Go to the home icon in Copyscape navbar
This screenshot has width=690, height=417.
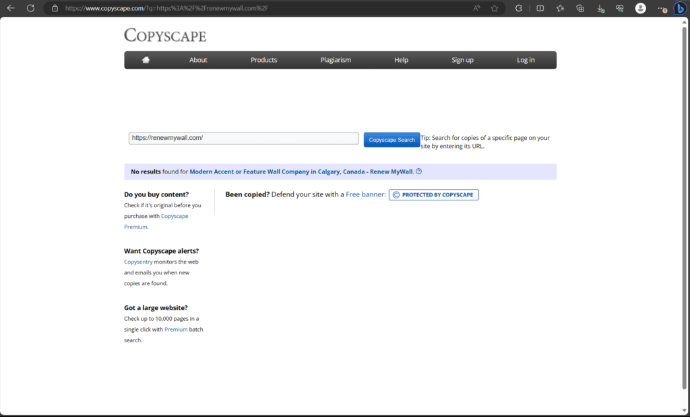click(x=146, y=60)
